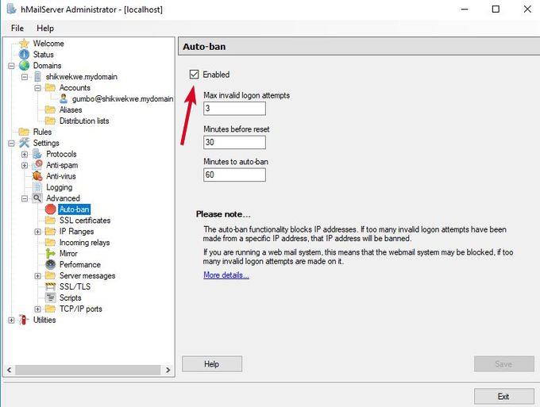Open the More details link

[226, 275]
